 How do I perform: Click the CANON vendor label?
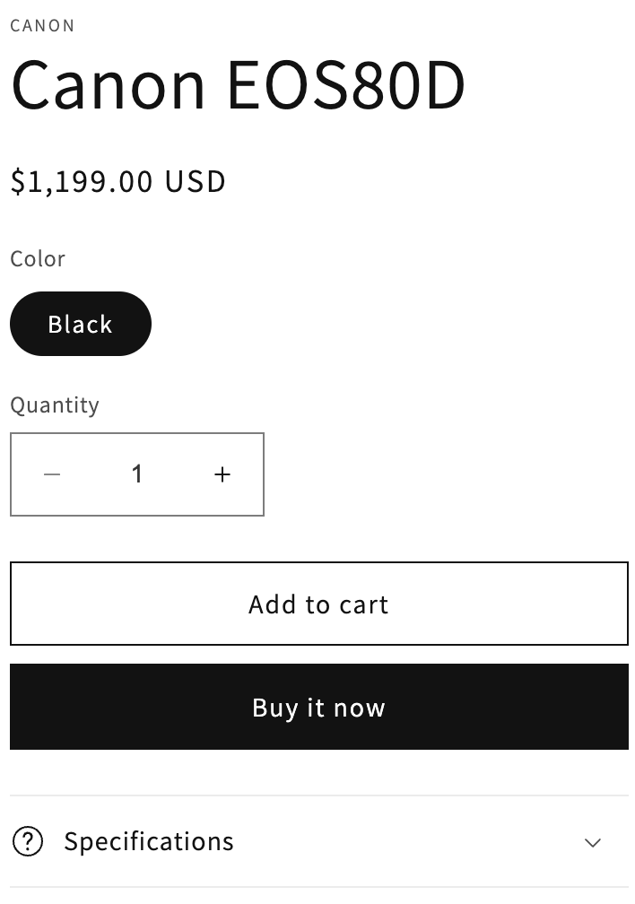click(42, 26)
